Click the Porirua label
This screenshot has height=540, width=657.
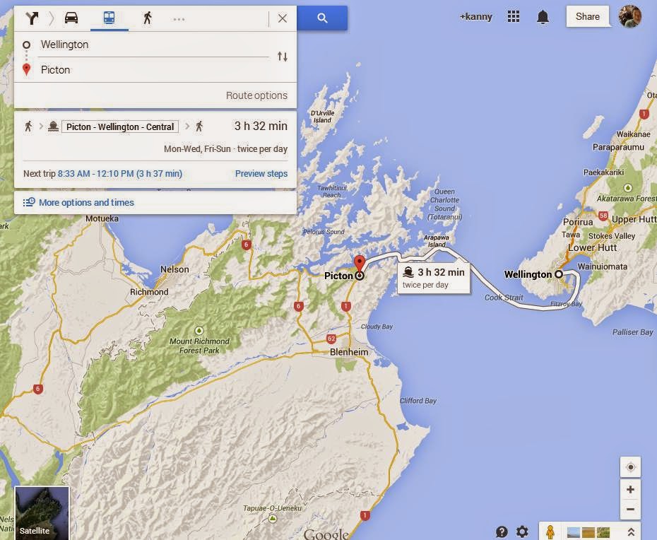578,222
